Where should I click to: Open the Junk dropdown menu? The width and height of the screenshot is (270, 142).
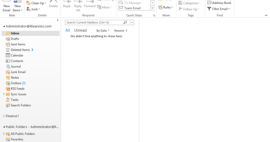click(33, 9)
